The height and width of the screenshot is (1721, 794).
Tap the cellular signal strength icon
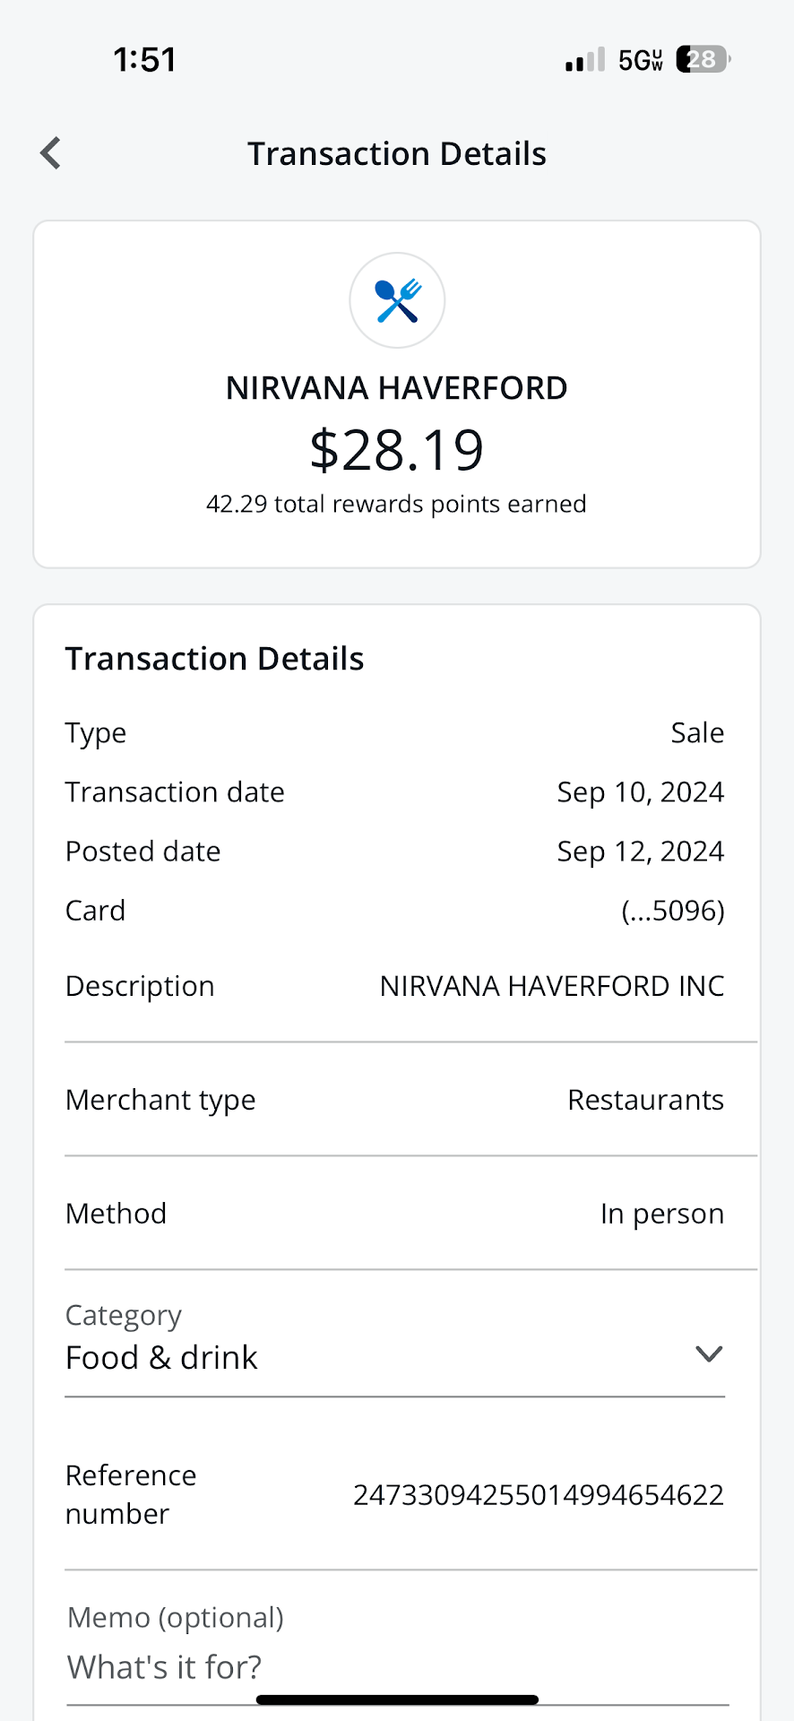pyautogui.click(x=585, y=60)
